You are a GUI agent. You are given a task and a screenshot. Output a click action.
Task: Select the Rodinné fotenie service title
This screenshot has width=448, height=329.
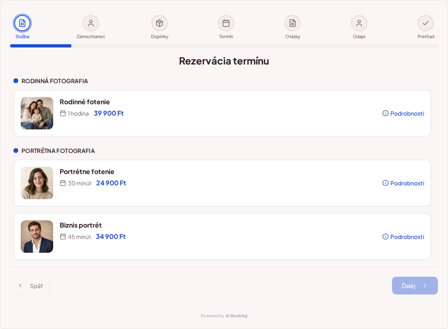(x=84, y=102)
